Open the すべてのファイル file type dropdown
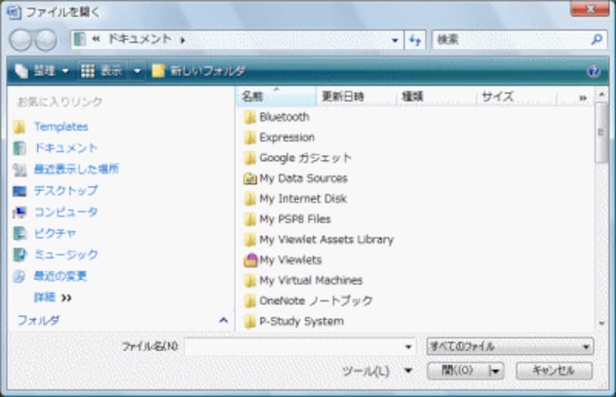Screen dimensions: 616x397 click(510, 347)
